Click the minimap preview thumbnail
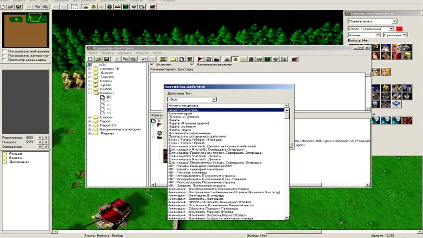 tap(25, 30)
